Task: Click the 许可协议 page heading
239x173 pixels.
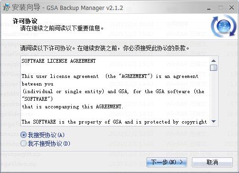Action: [x=25, y=21]
